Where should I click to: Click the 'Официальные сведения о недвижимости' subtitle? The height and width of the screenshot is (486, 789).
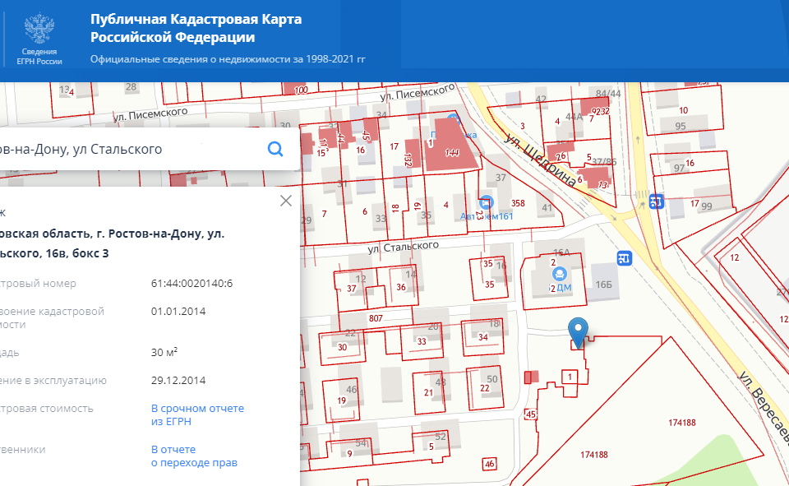(228, 59)
